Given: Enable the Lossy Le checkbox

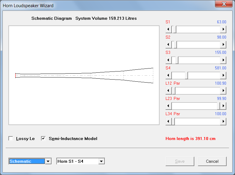Looking at the screenshot, I should [x=11, y=139].
